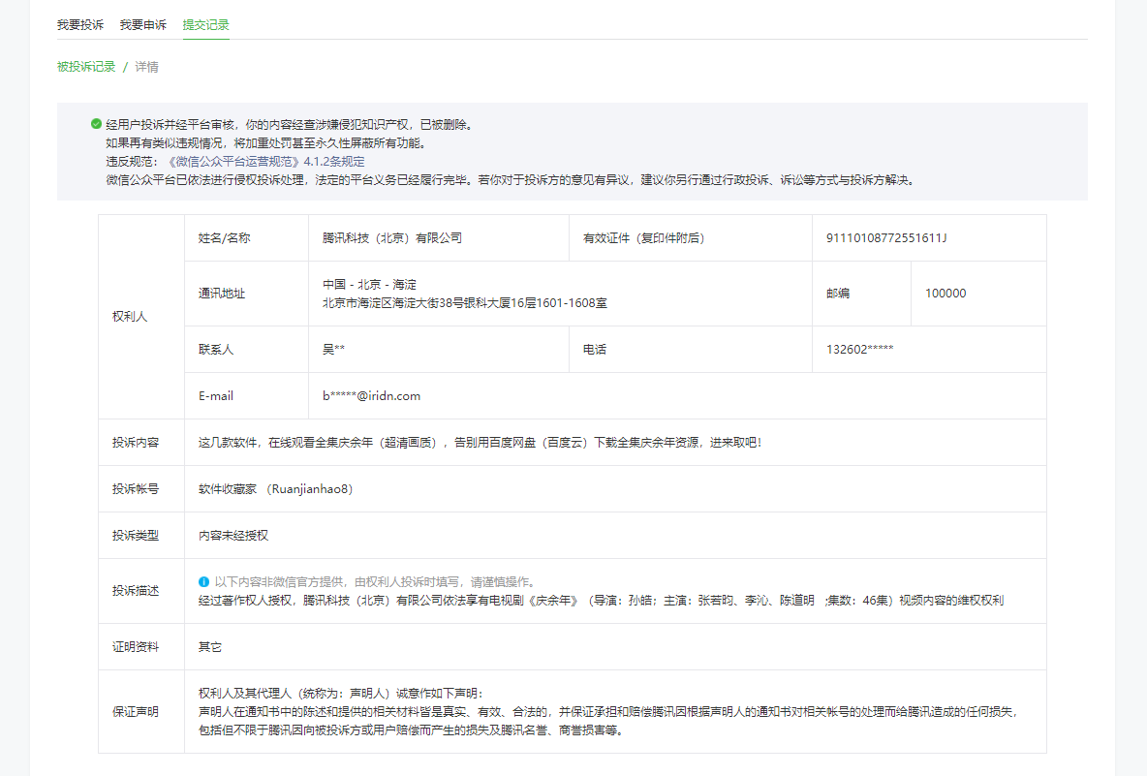
Task: Click the 证明资料 row label
Action: coord(136,646)
